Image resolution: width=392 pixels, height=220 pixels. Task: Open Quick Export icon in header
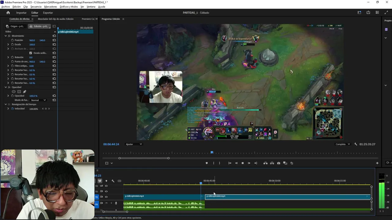point(368,13)
